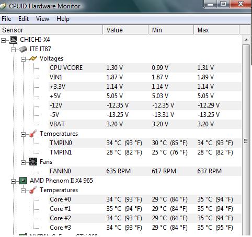Select the VIN1 sensor row

145,77
